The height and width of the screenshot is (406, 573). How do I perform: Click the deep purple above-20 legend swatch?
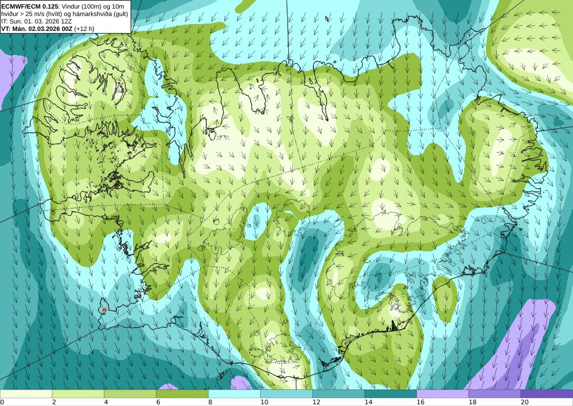click(x=547, y=394)
